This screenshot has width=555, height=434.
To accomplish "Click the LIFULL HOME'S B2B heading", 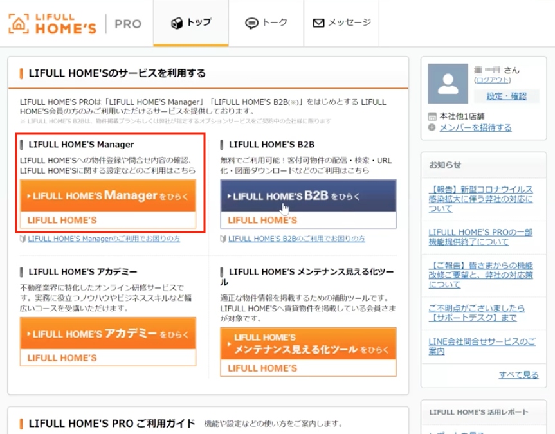I will pyautogui.click(x=271, y=145).
